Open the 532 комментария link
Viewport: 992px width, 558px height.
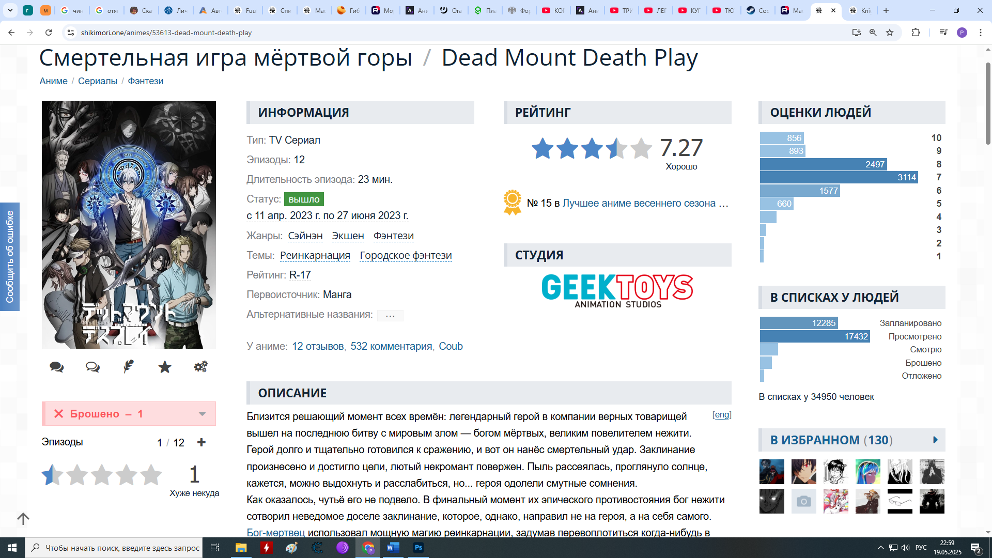tap(391, 346)
